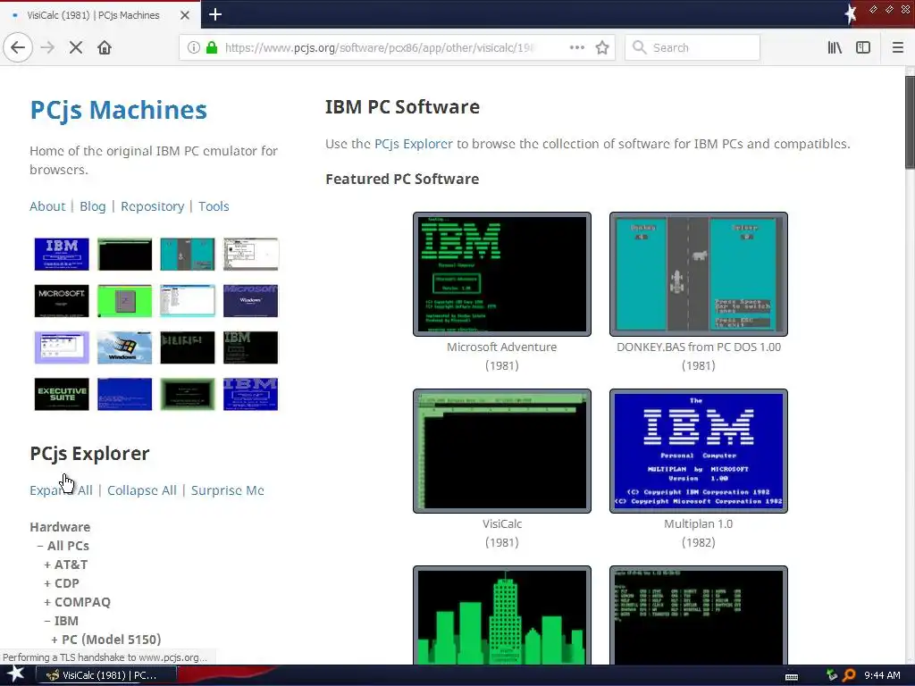
Task: Click the DONKEY.BAS from PC DOS 1.00 caption
Action: tap(699, 347)
